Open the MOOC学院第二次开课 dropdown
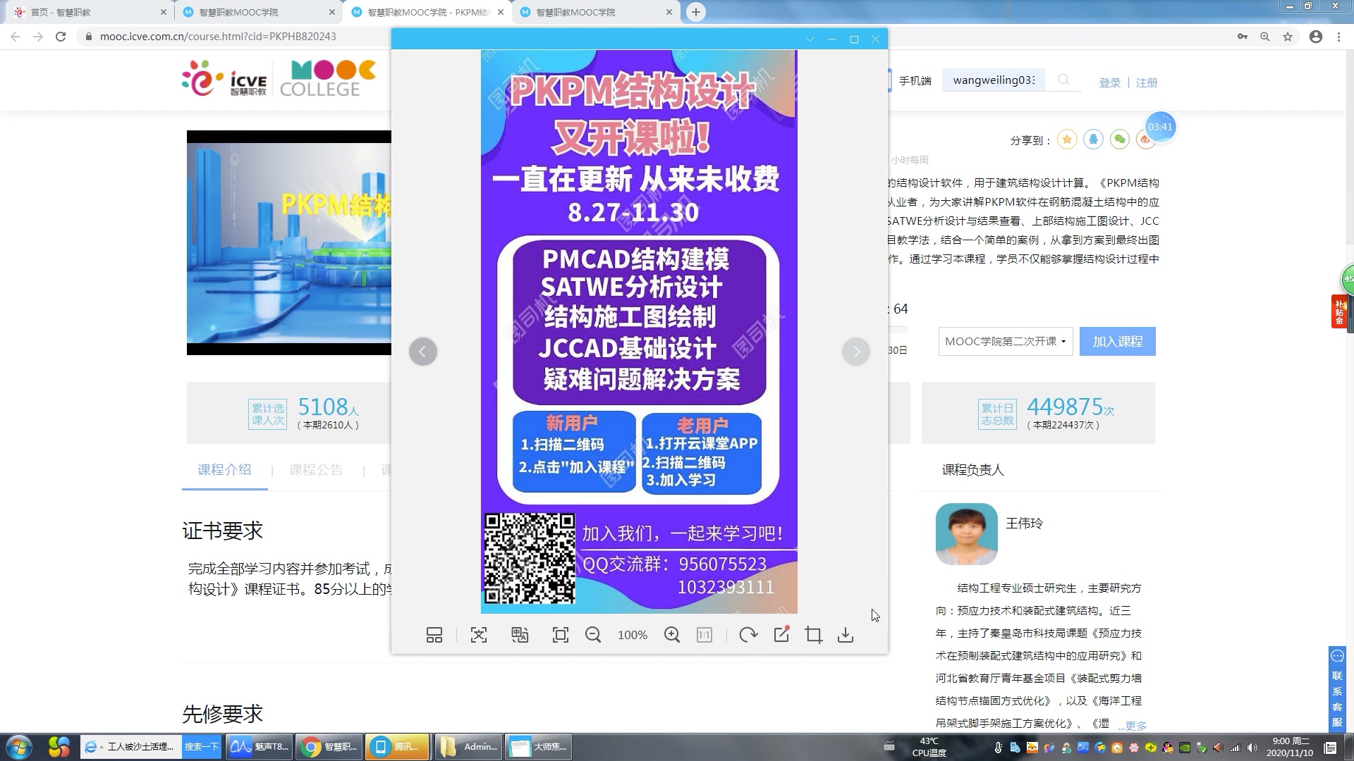This screenshot has width=1354, height=761. coord(1005,341)
